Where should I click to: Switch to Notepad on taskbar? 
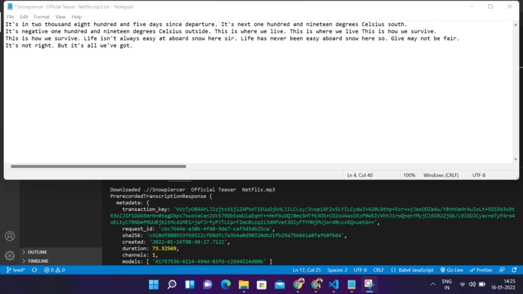tap(352, 284)
